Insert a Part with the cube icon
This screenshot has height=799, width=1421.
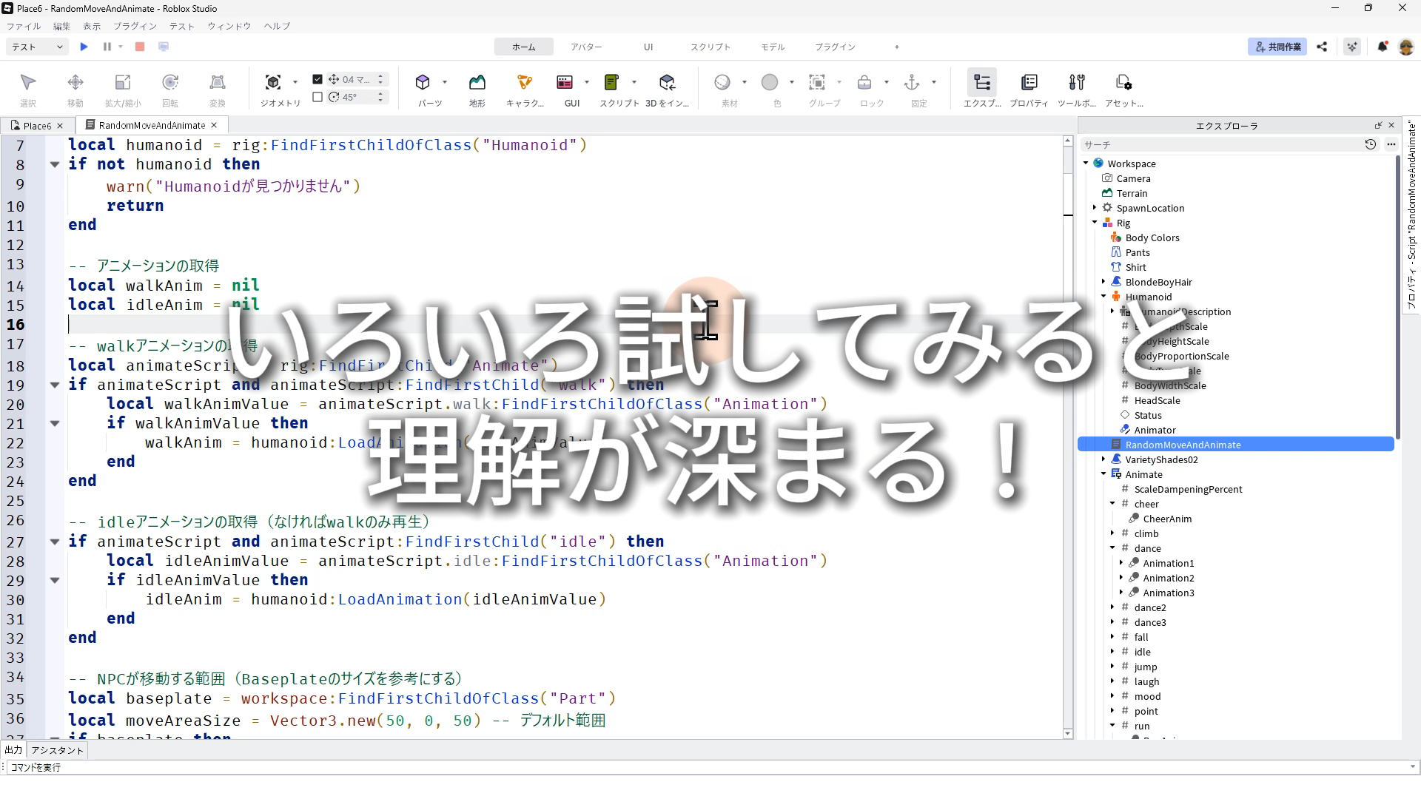pyautogui.click(x=423, y=83)
